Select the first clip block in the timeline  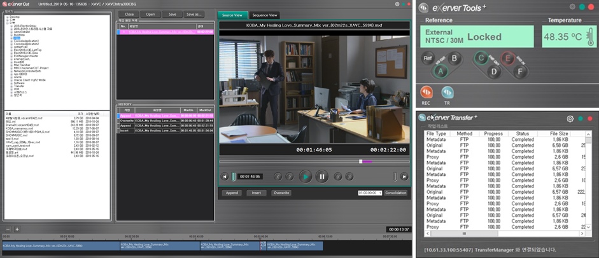coord(61,246)
